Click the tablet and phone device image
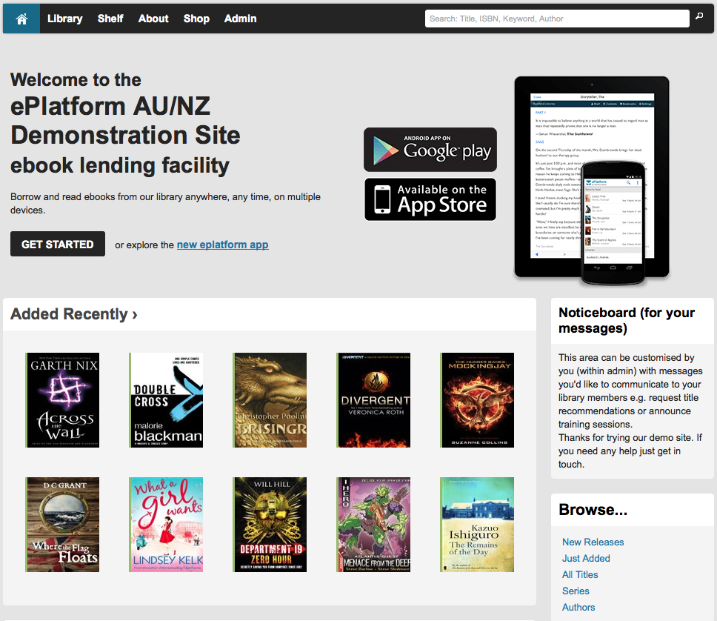717x621 pixels. 592,180
